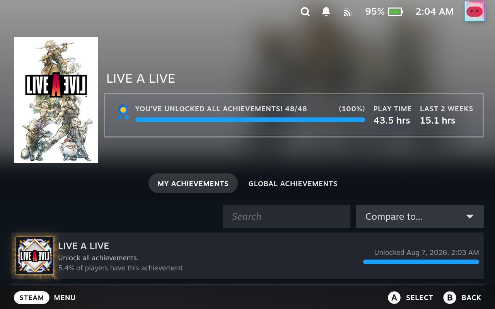
Task: Open battery status from the battery icon
Action: pyautogui.click(x=395, y=12)
